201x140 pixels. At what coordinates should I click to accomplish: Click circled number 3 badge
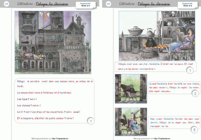pyautogui.click(x=194, y=130)
